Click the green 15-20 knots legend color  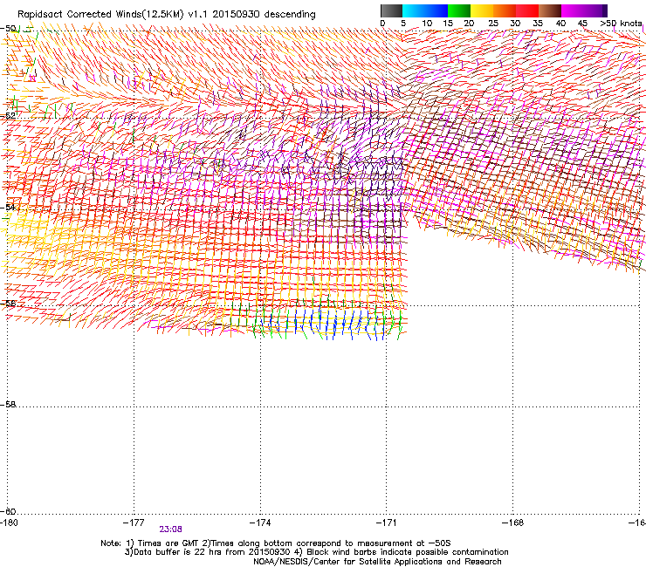[459, 10]
